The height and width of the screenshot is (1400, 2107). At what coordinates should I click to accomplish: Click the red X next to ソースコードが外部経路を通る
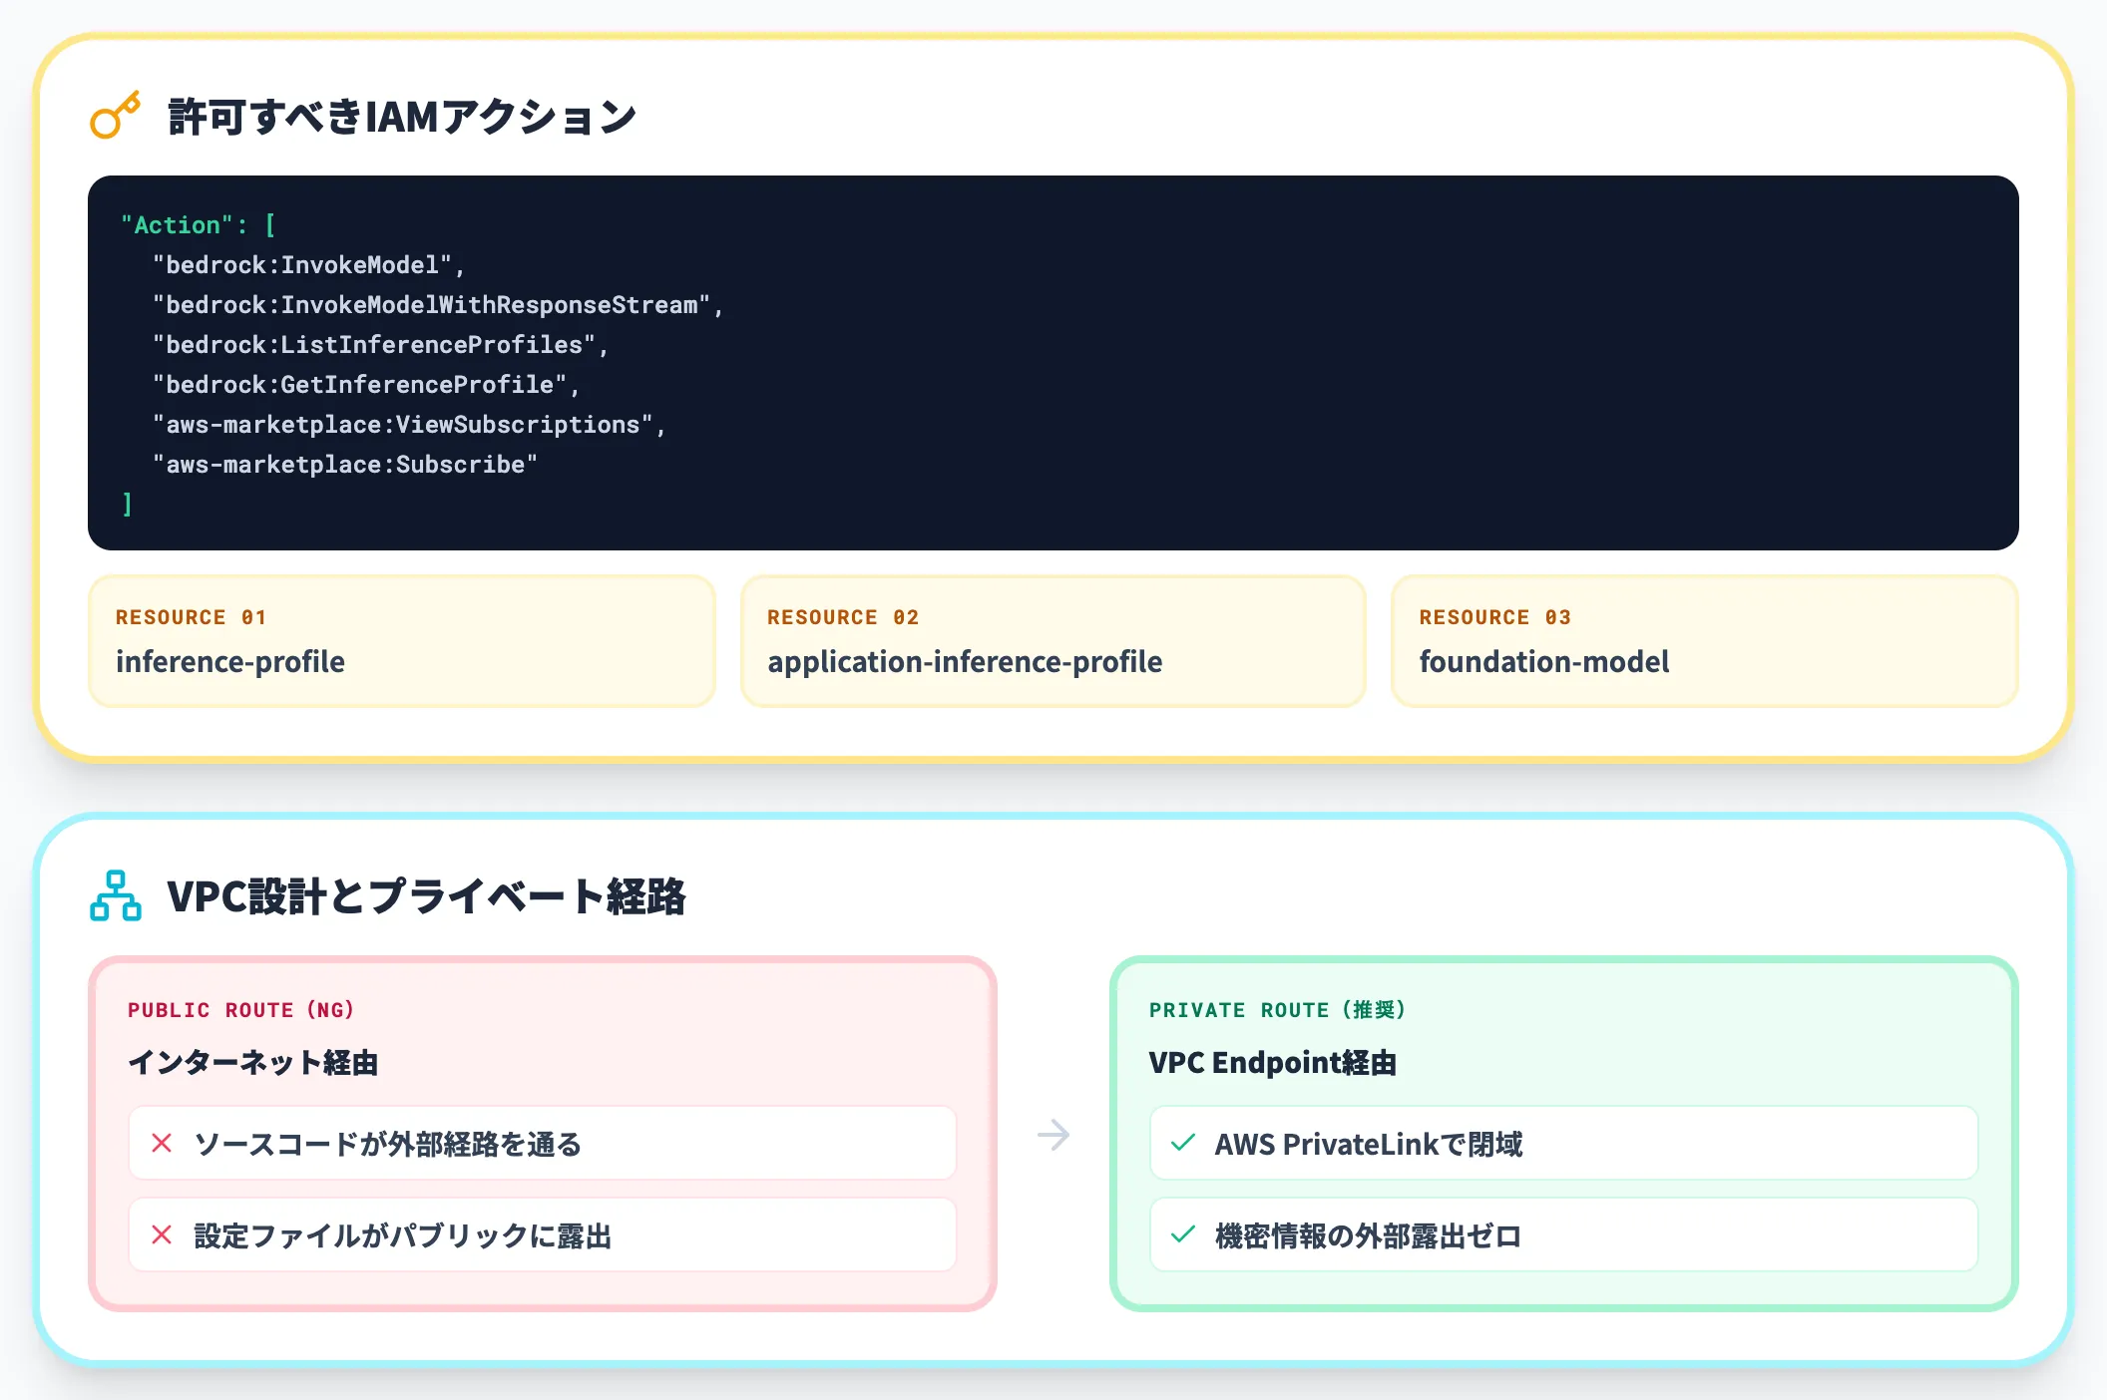[162, 1143]
